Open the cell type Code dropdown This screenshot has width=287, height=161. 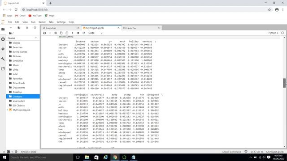pyautogui.click(x=96, y=33)
